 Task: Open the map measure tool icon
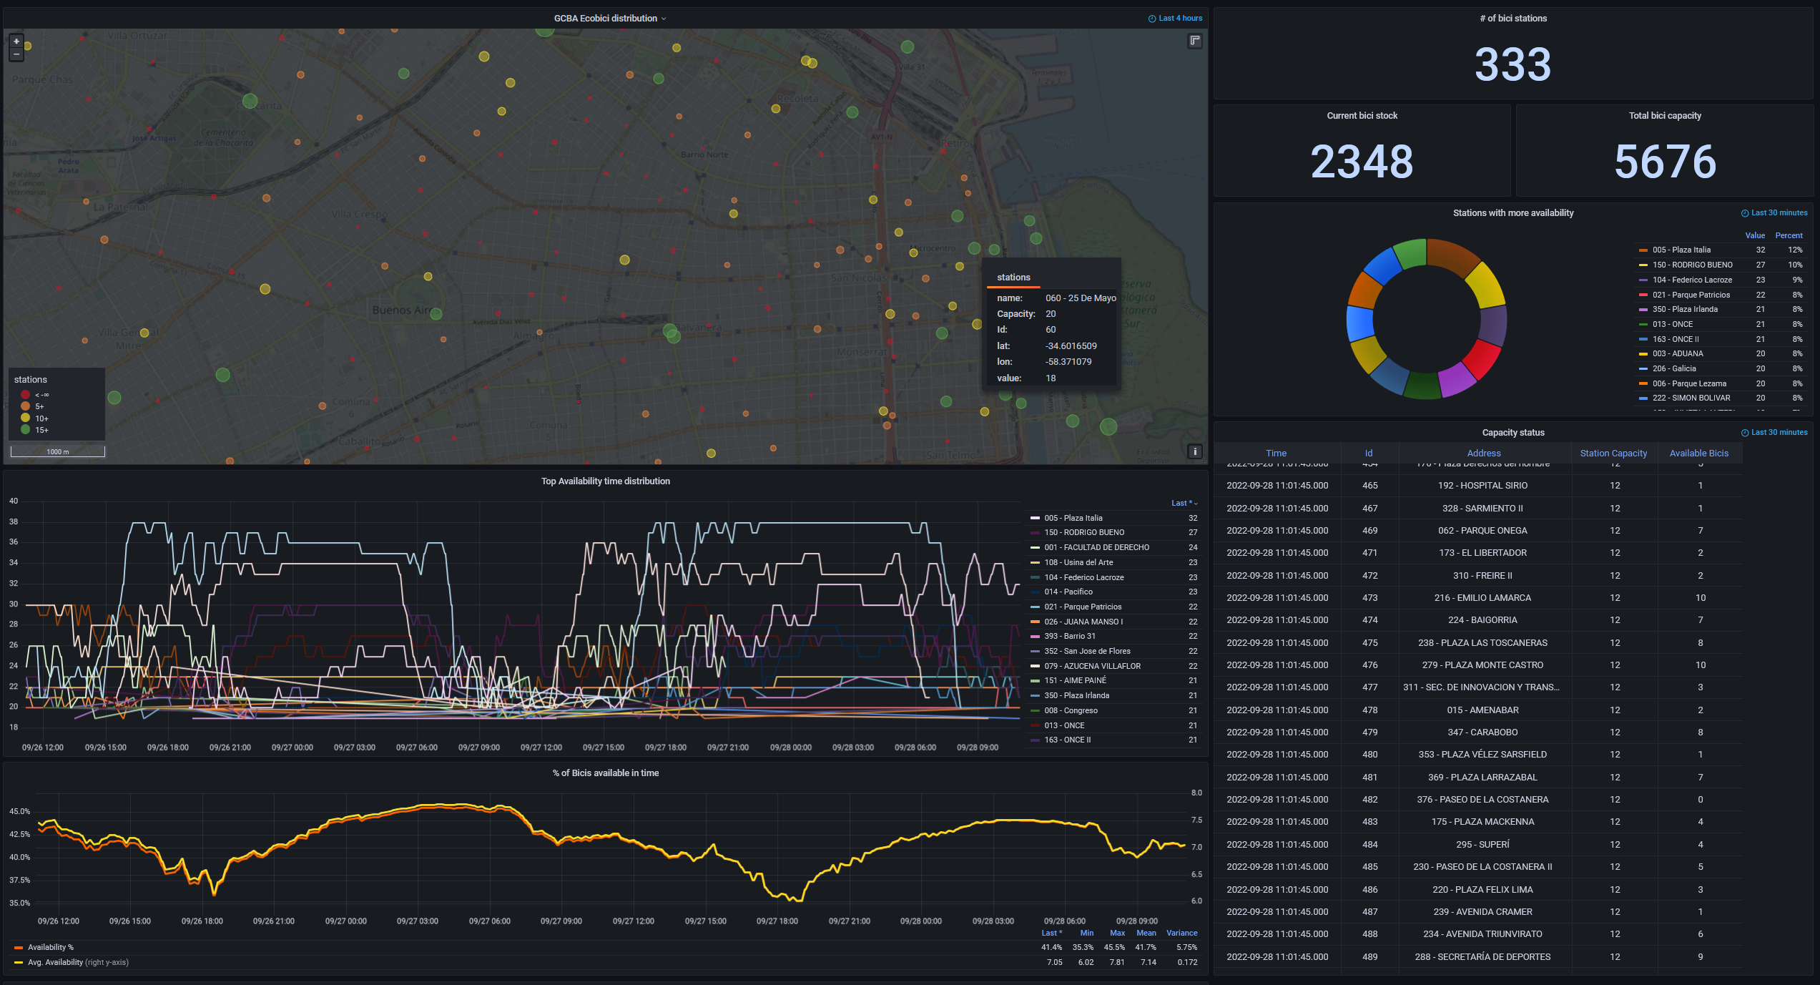(1195, 41)
